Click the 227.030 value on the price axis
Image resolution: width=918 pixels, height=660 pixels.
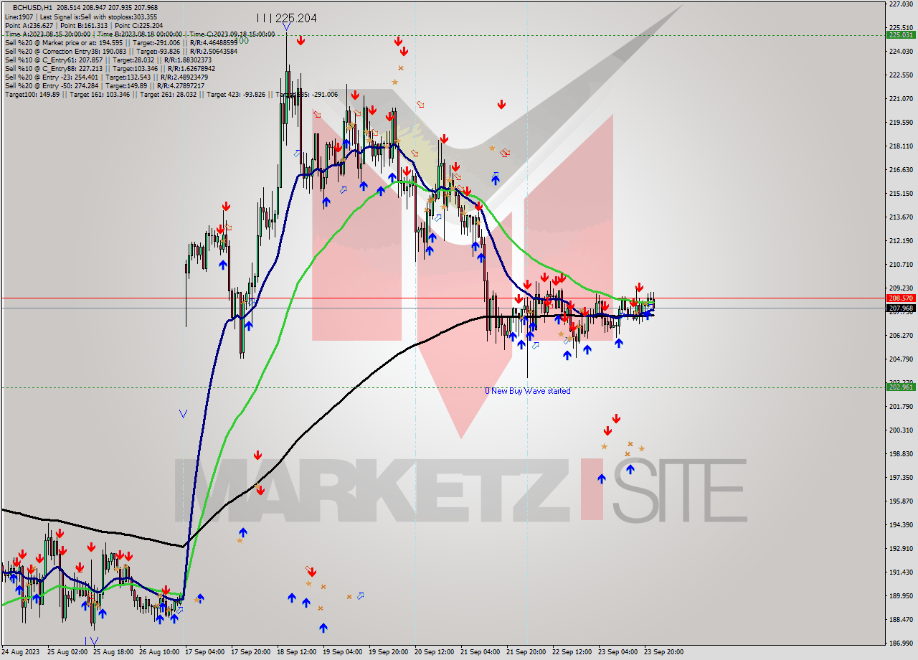[900, 4]
